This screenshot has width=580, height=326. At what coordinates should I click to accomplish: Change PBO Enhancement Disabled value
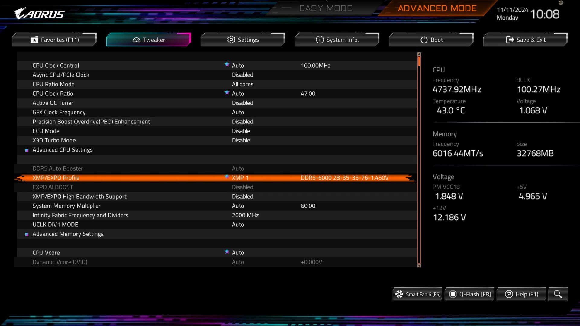click(242, 122)
